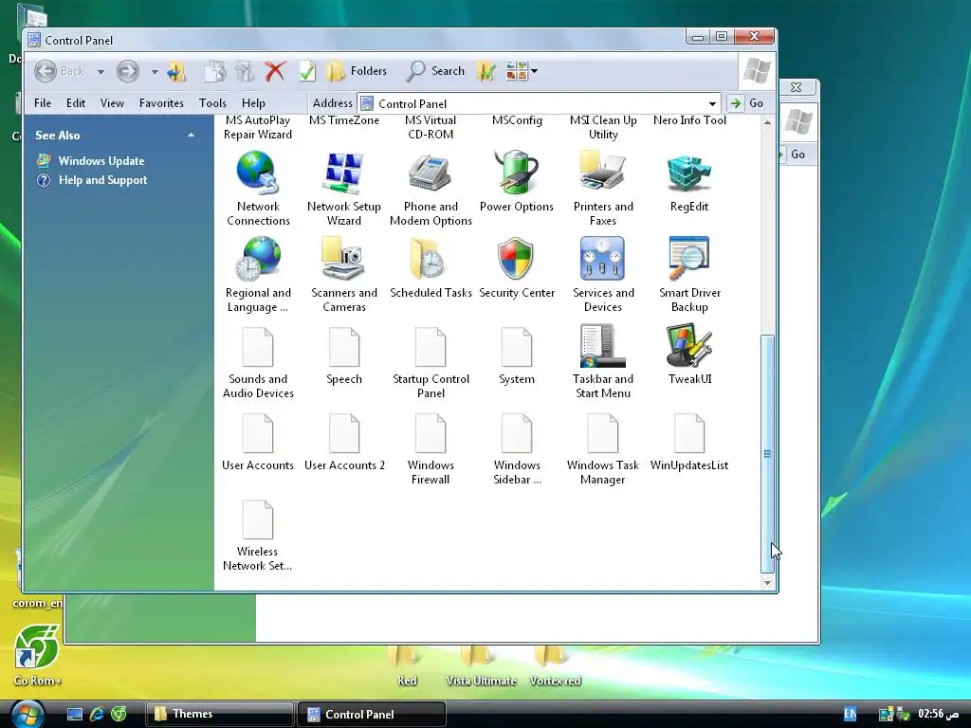Launch Smart Driver Backup

689,274
